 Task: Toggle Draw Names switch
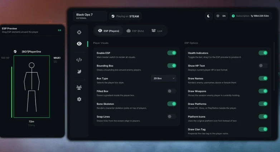263,78
